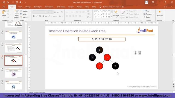This screenshot has width=175, height=98.
Task: Toggle Underline formatting
Action: pyautogui.click(x=40, y=16)
